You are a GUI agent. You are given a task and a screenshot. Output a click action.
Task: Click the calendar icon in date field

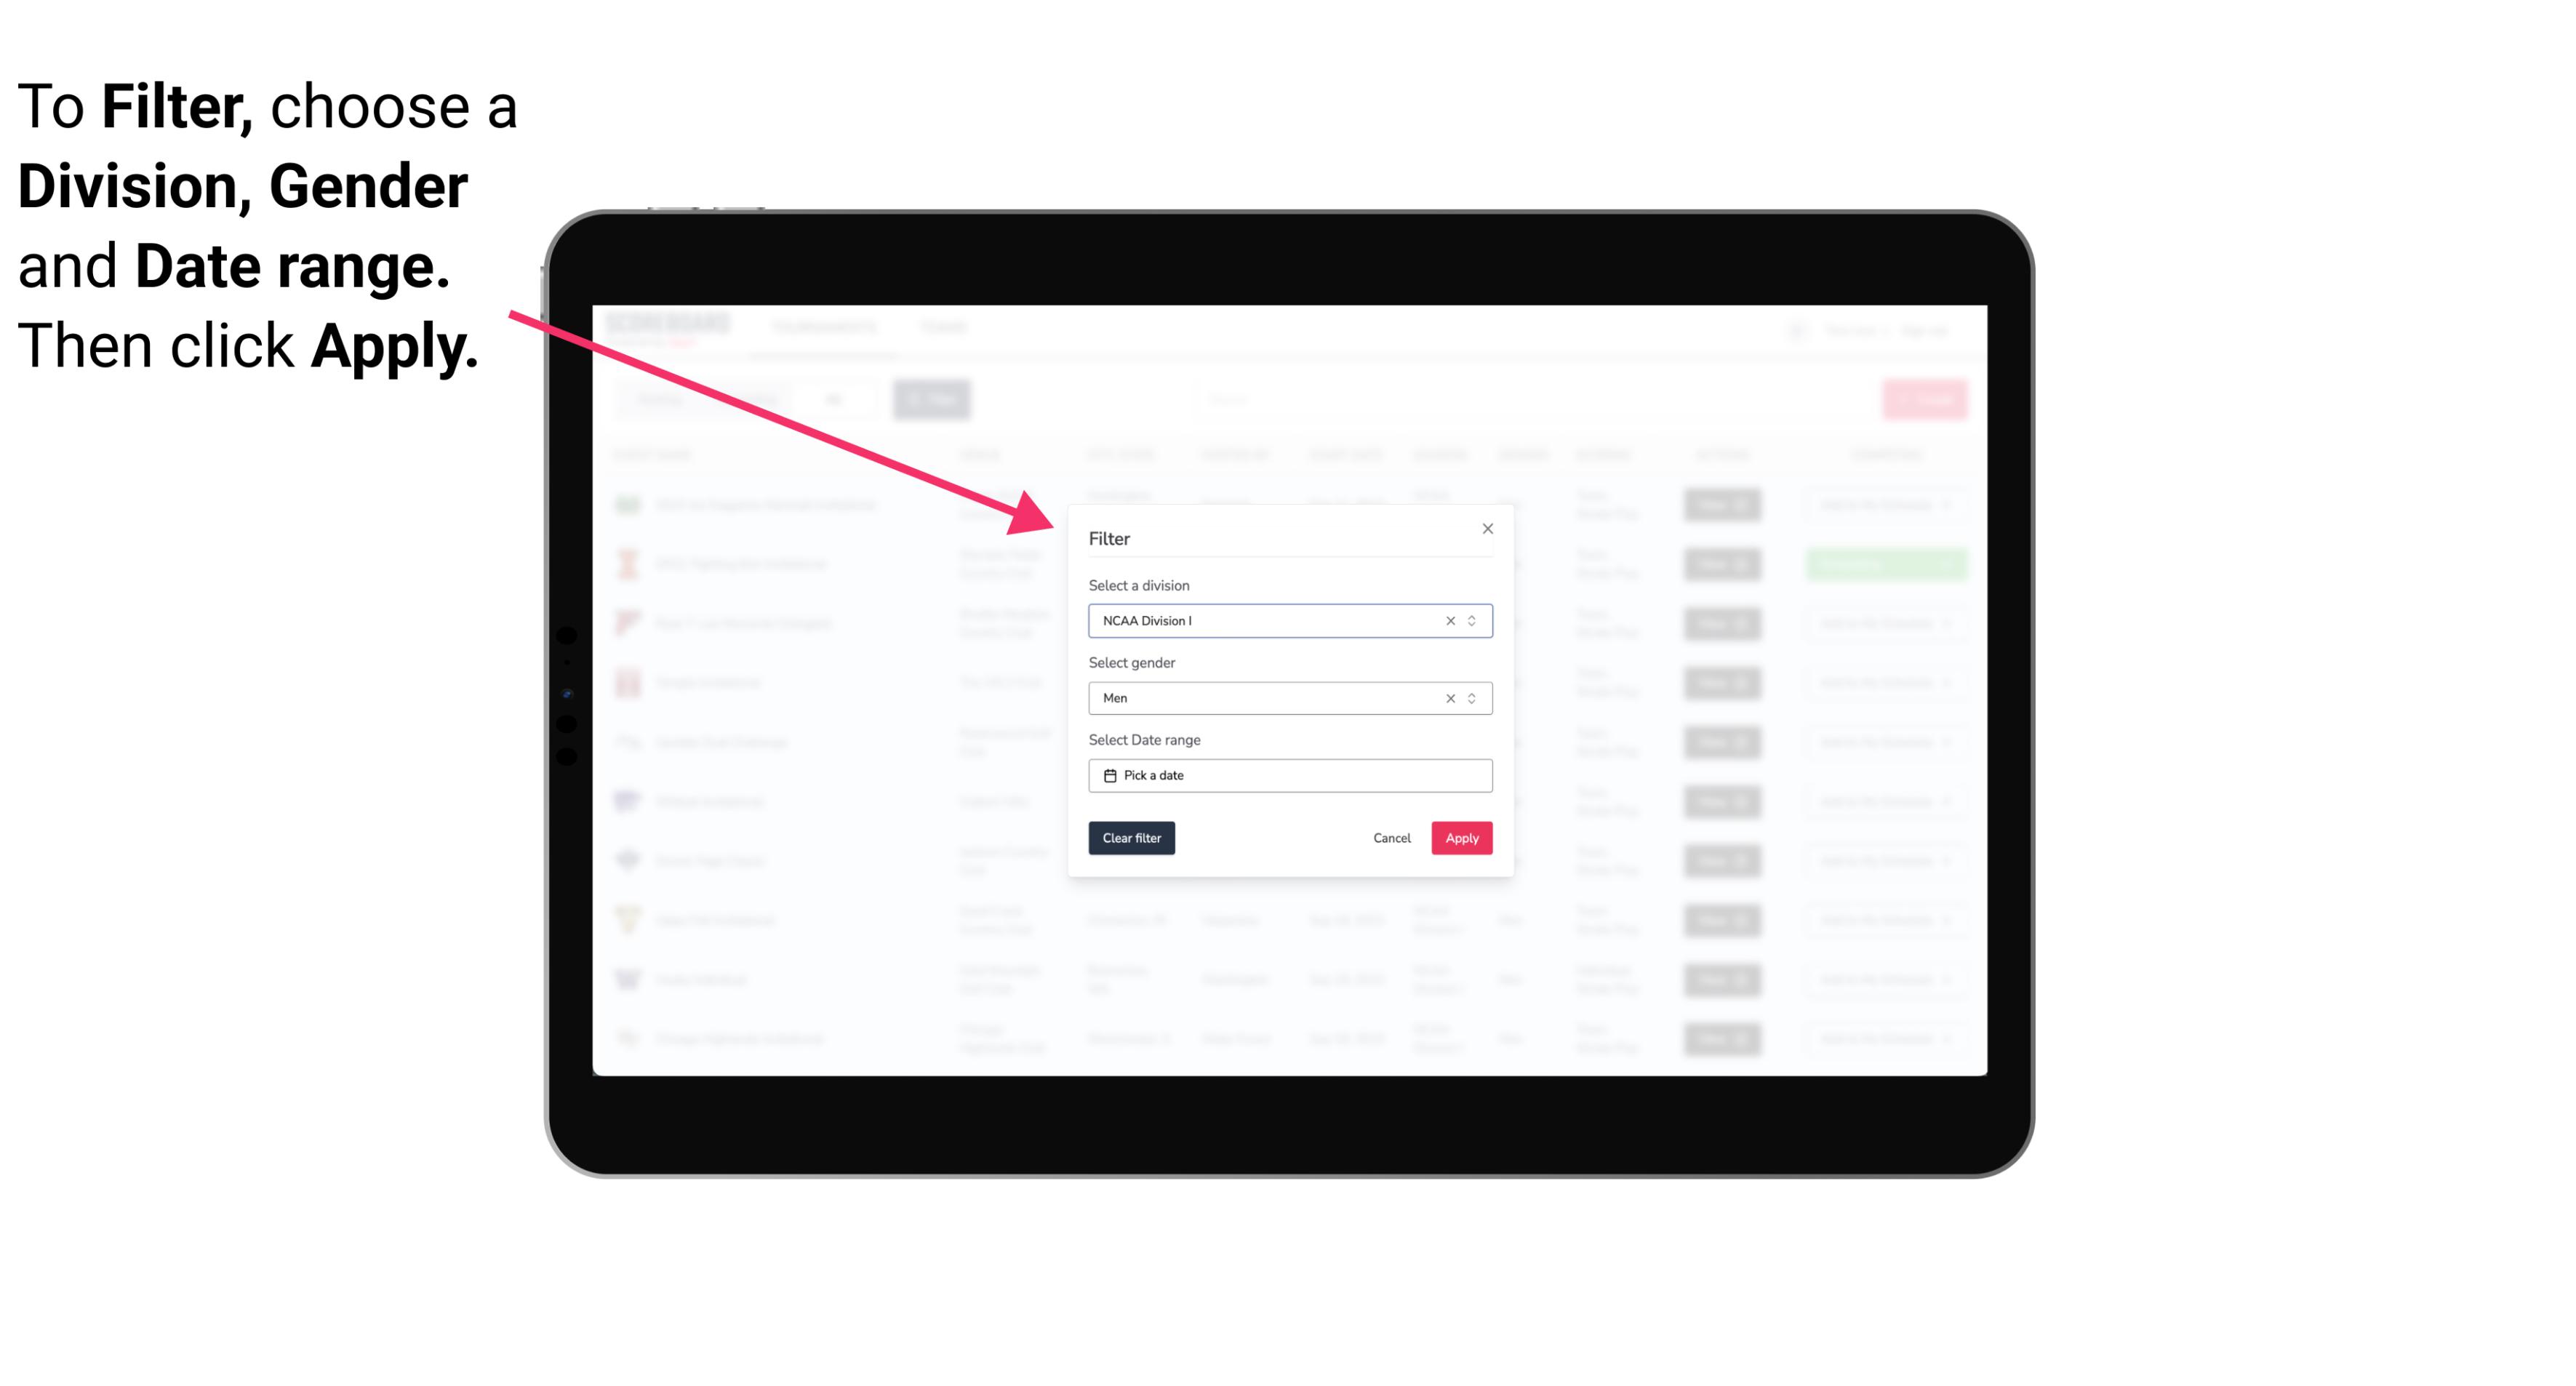pyautogui.click(x=1108, y=775)
